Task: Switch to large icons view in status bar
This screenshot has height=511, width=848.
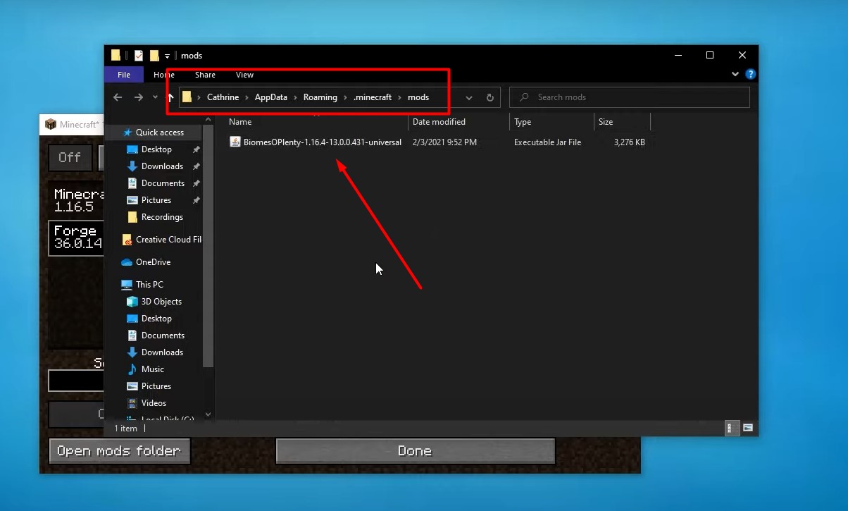Action: (748, 428)
